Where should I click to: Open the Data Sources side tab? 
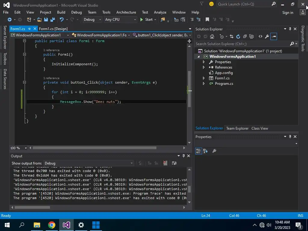(5, 79)
